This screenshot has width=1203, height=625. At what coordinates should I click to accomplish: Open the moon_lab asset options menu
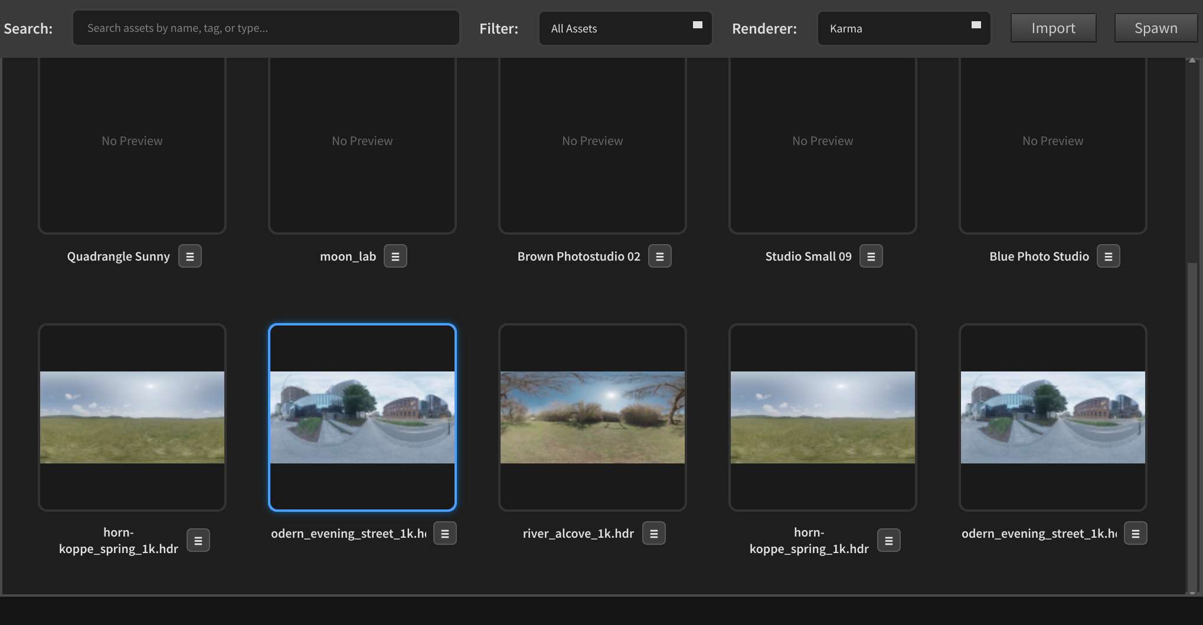coord(395,256)
